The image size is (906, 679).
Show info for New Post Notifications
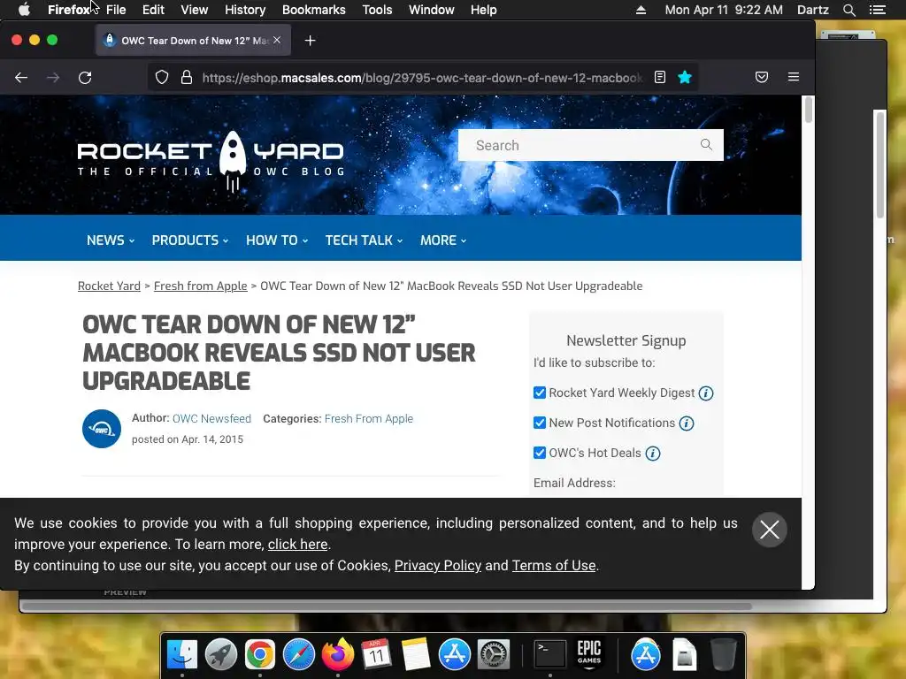click(x=686, y=423)
